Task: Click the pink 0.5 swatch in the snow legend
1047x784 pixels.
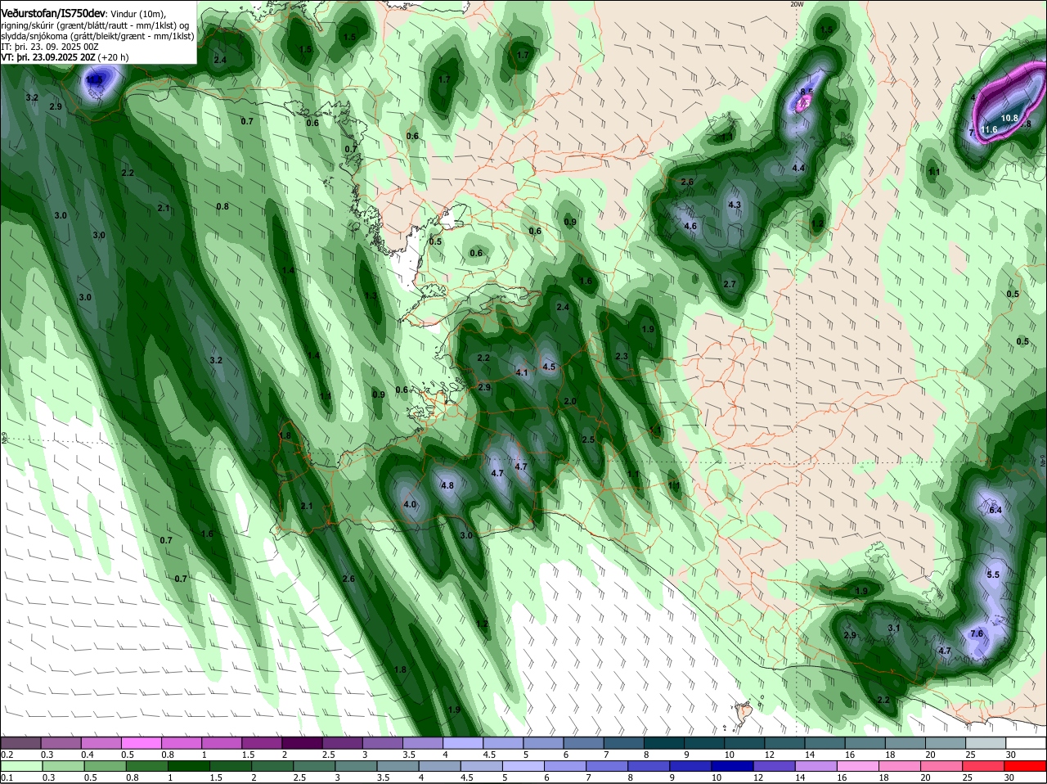Action: point(141,743)
